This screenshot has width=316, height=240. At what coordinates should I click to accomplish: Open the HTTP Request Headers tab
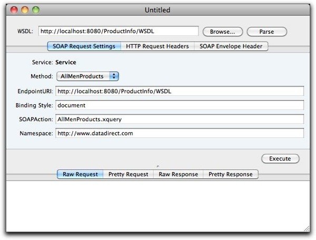click(x=157, y=46)
